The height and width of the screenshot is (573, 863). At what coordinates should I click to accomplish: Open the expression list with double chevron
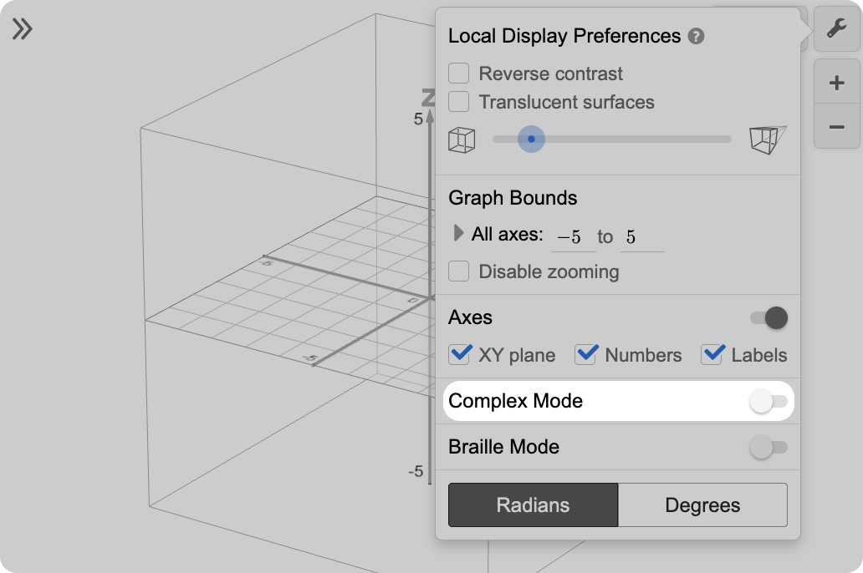coord(23,30)
